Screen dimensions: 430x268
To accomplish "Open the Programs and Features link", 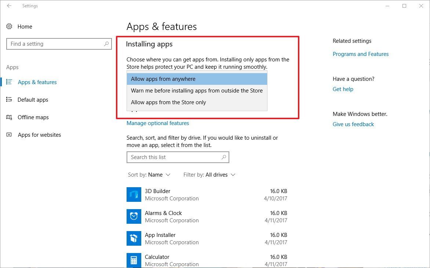I will click(x=361, y=54).
